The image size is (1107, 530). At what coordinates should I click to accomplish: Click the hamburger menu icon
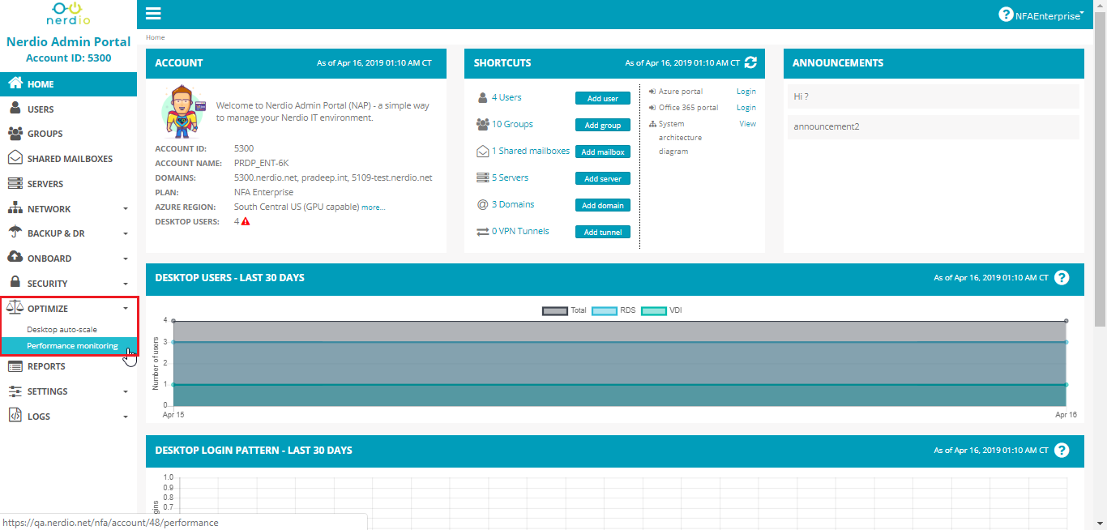(x=153, y=14)
